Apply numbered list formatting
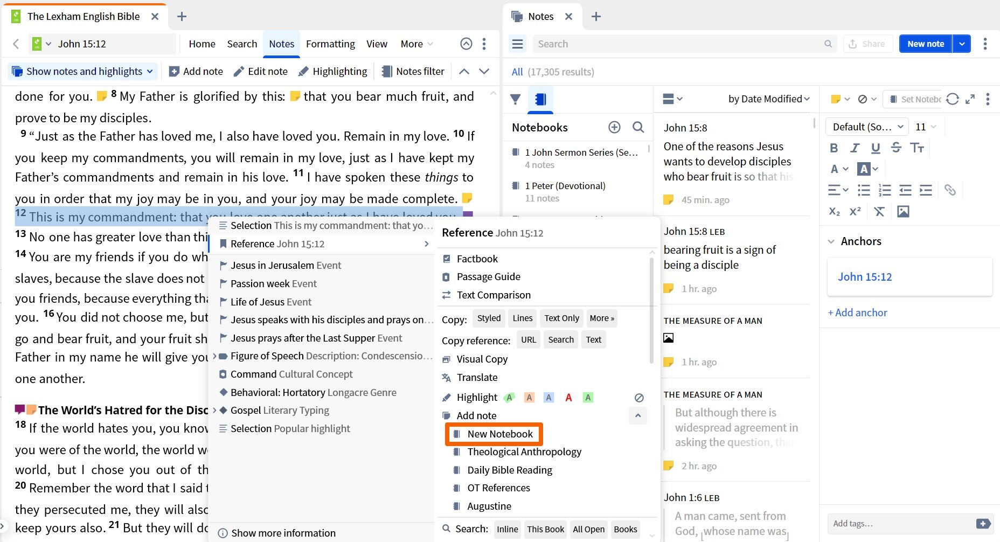 point(884,190)
